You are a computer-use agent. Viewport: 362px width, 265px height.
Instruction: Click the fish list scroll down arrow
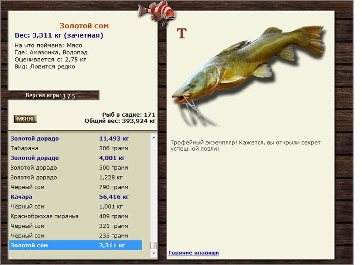(x=154, y=253)
